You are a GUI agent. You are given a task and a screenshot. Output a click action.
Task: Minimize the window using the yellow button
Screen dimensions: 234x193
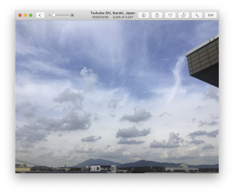(x=25, y=15)
